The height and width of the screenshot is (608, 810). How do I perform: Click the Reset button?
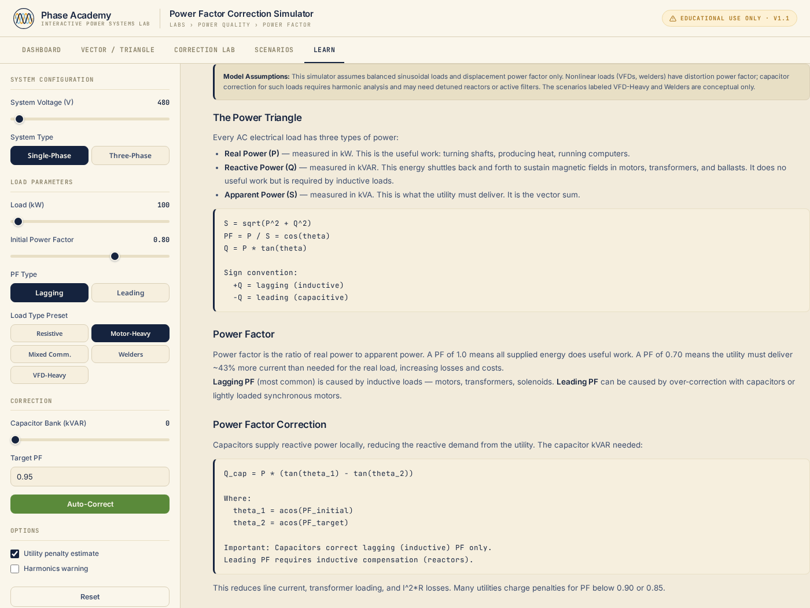(90, 596)
